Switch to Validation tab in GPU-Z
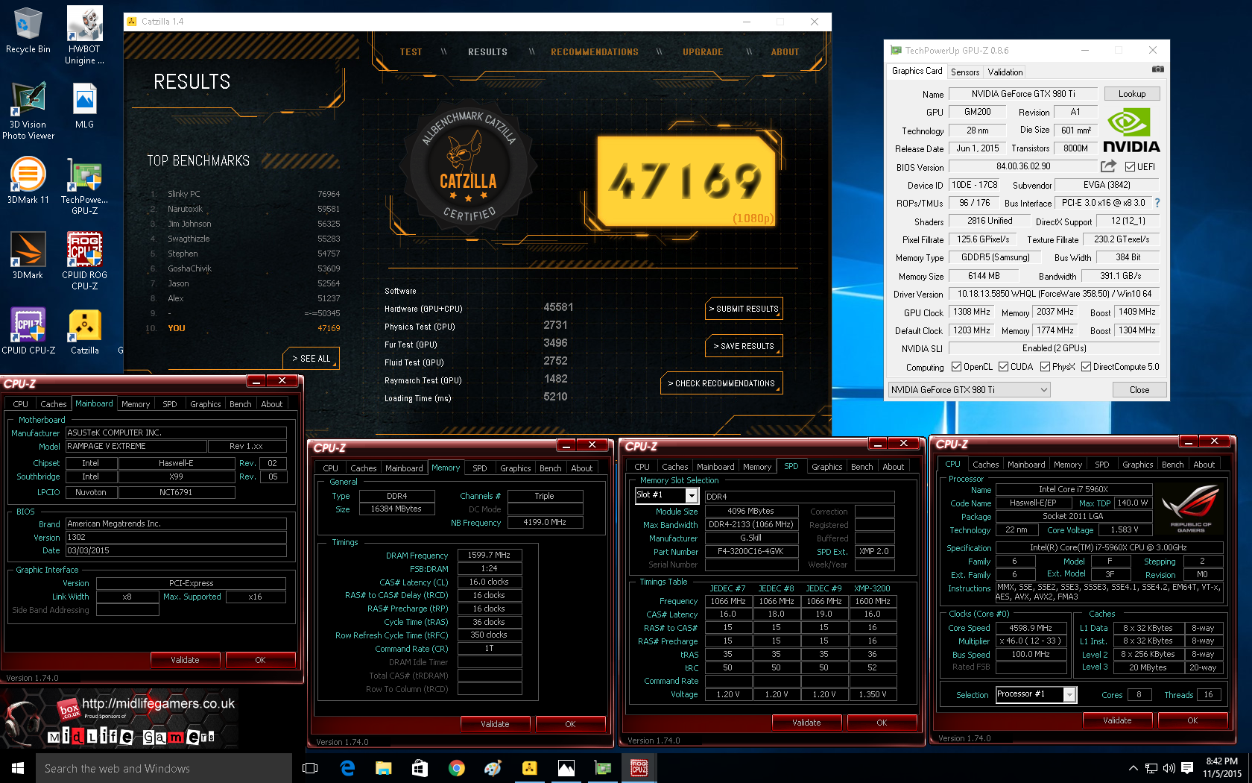The width and height of the screenshot is (1252, 783). pos(1005,72)
